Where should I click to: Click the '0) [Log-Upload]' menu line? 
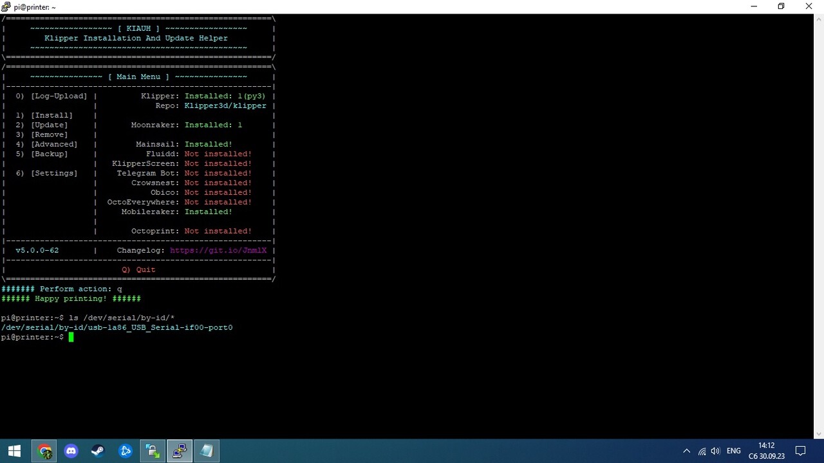51,96
